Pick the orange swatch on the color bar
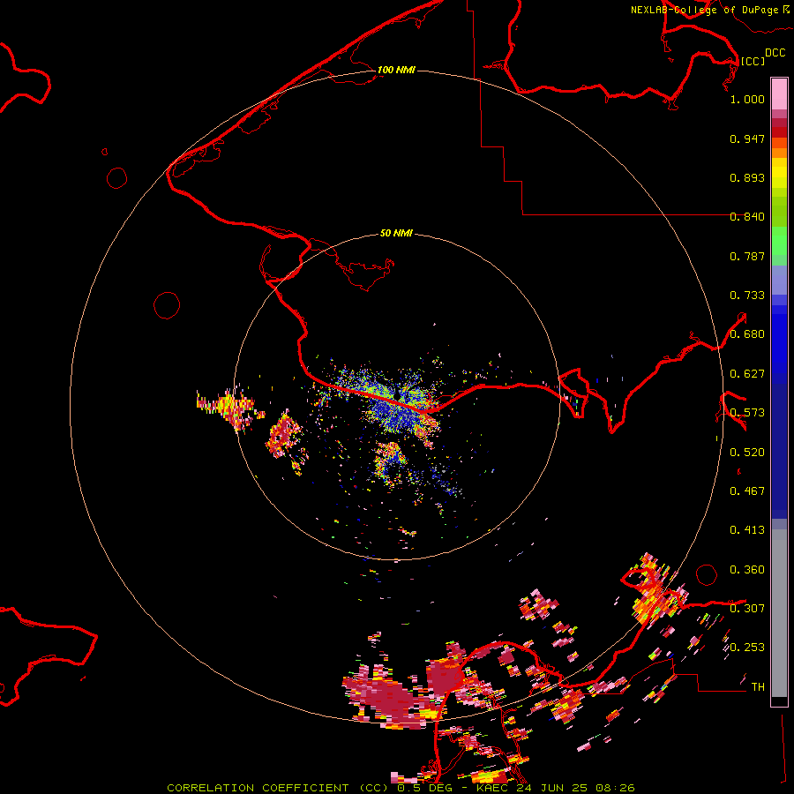The height and width of the screenshot is (794, 794). [779, 153]
